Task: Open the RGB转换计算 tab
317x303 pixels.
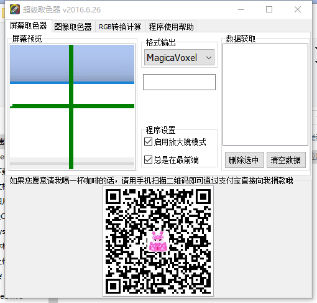Action: pos(120,27)
